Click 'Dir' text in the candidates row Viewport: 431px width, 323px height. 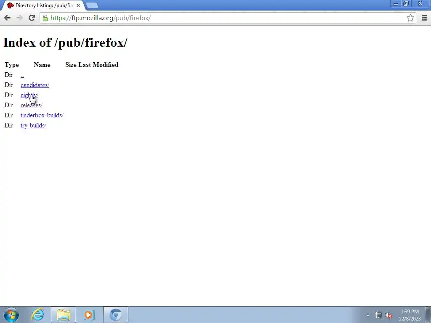[8, 85]
